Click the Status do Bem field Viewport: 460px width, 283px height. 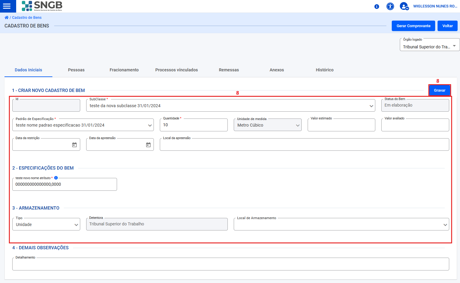pyautogui.click(x=415, y=105)
